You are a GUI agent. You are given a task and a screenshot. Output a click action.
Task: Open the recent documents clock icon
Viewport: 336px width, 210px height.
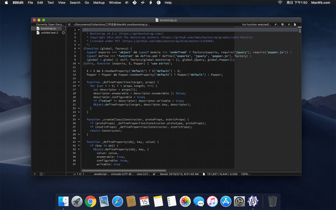coord(42,174)
